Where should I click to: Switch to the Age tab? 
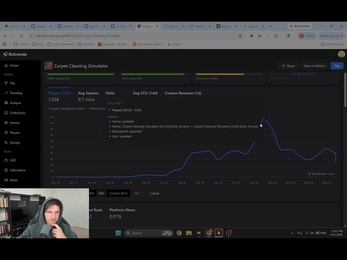click(94, 27)
